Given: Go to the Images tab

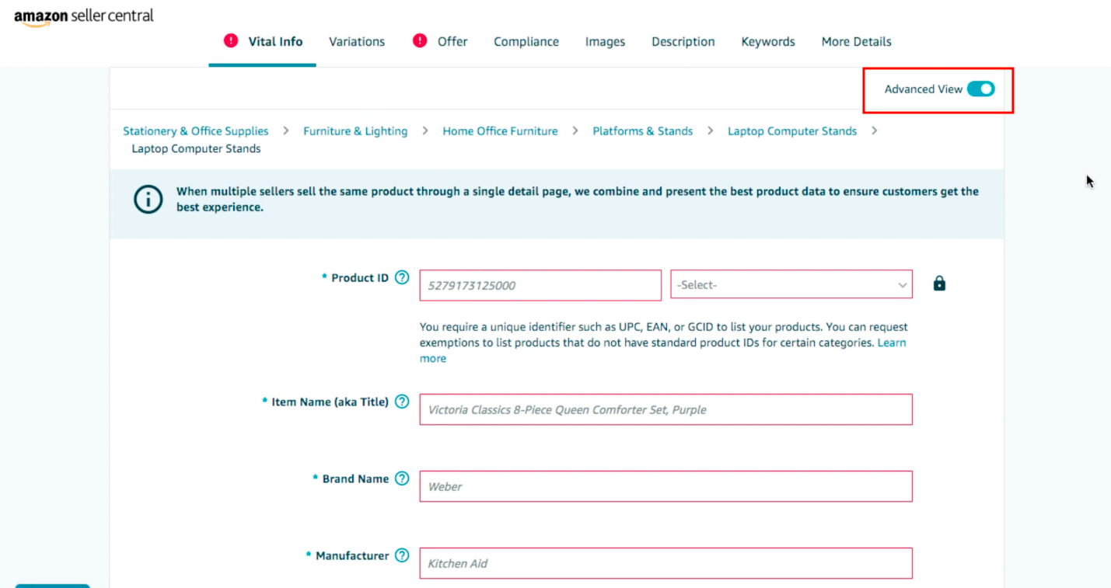Looking at the screenshot, I should (605, 42).
